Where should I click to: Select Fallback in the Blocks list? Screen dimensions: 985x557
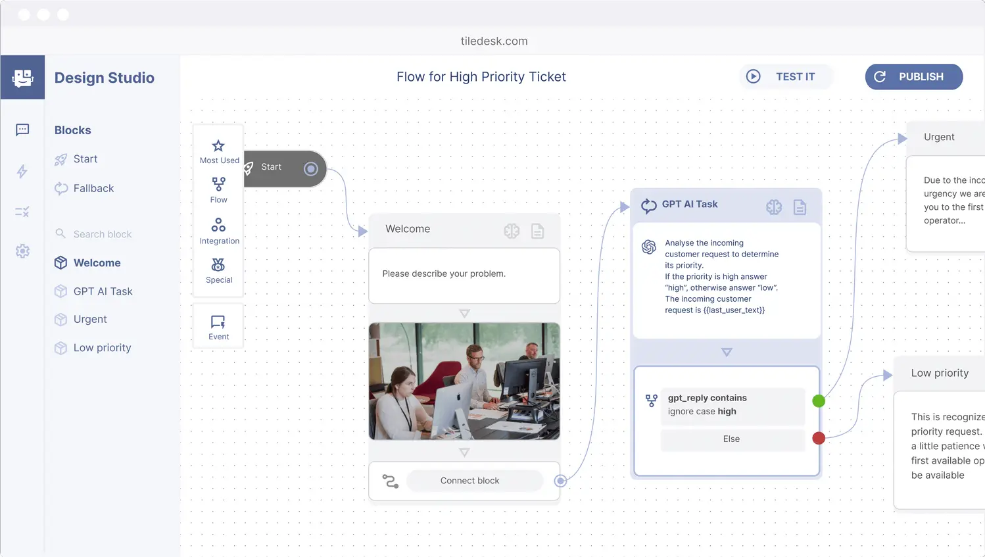[93, 189]
